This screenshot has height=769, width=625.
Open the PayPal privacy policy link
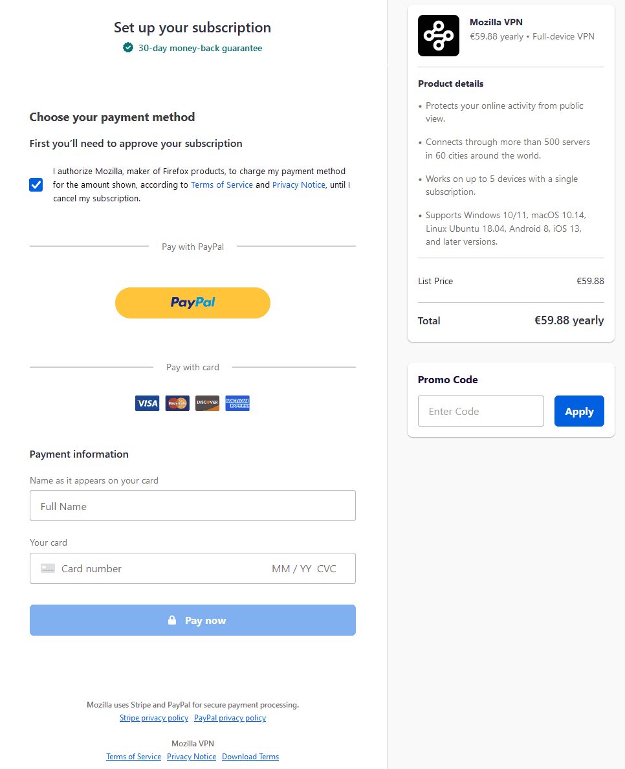(x=230, y=717)
